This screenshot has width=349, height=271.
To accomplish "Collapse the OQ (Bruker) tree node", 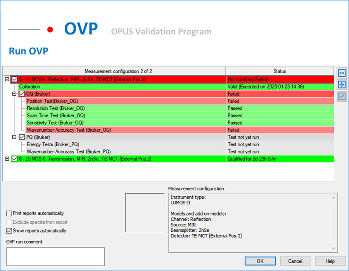I will (14, 94).
